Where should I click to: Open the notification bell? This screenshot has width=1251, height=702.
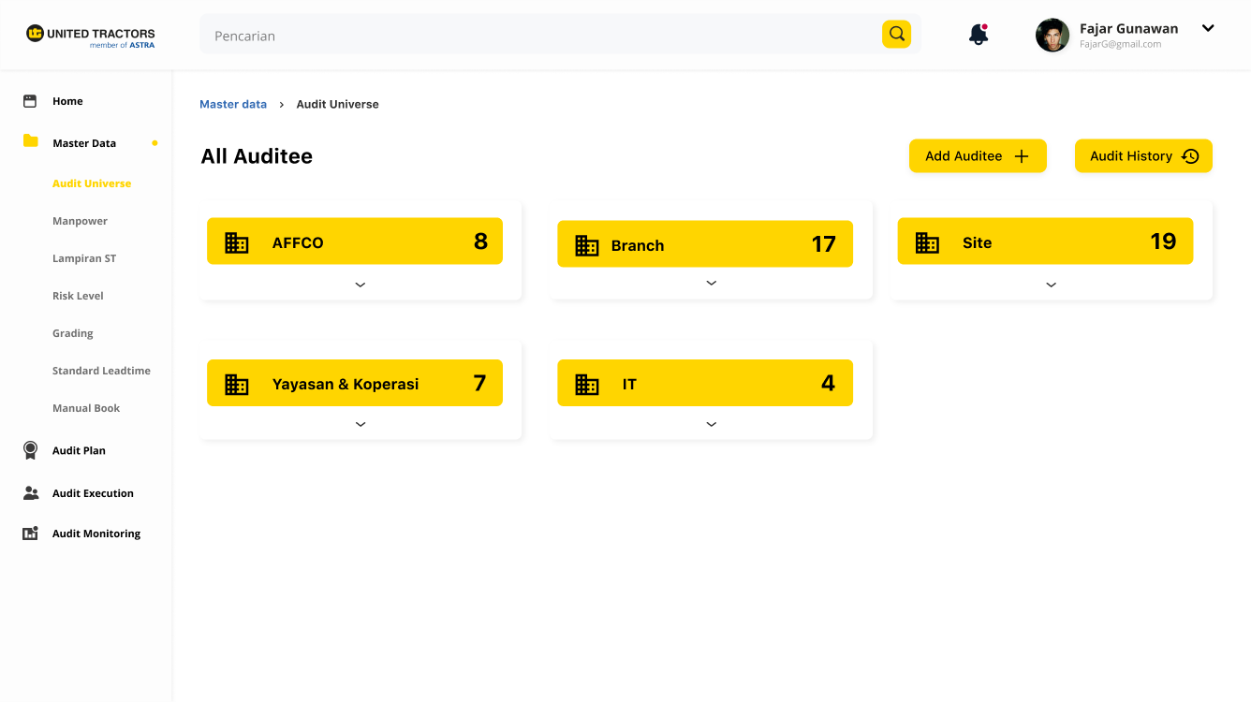click(979, 36)
